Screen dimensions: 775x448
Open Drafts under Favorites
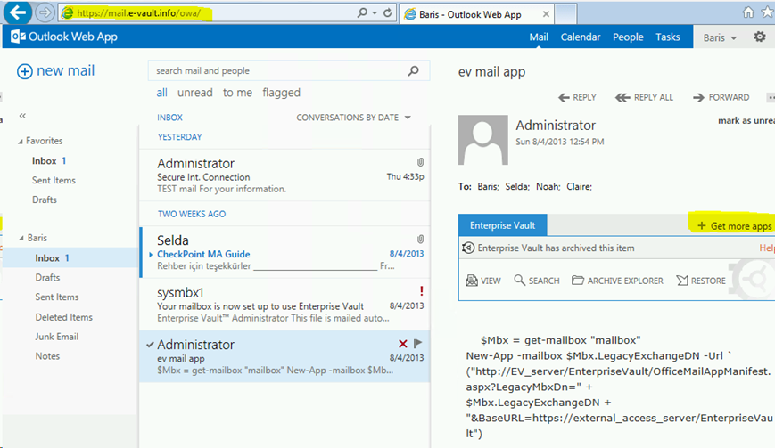click(44, 200)
